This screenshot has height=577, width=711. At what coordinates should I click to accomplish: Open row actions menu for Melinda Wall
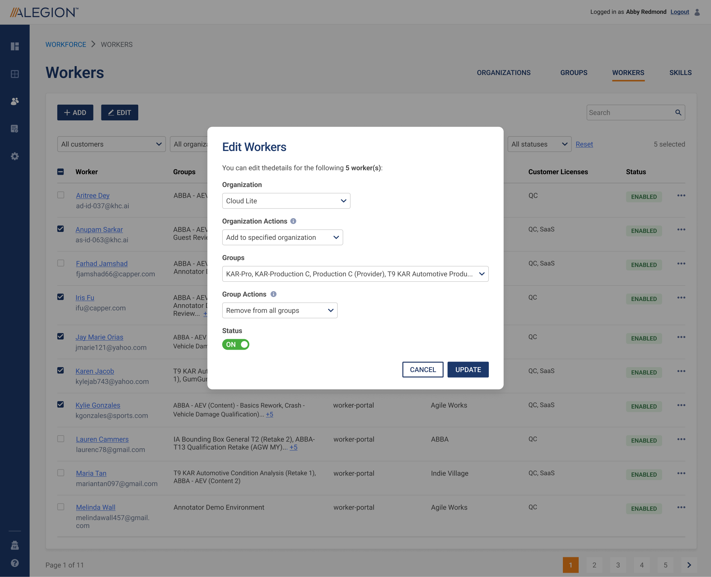coord(681,507)
